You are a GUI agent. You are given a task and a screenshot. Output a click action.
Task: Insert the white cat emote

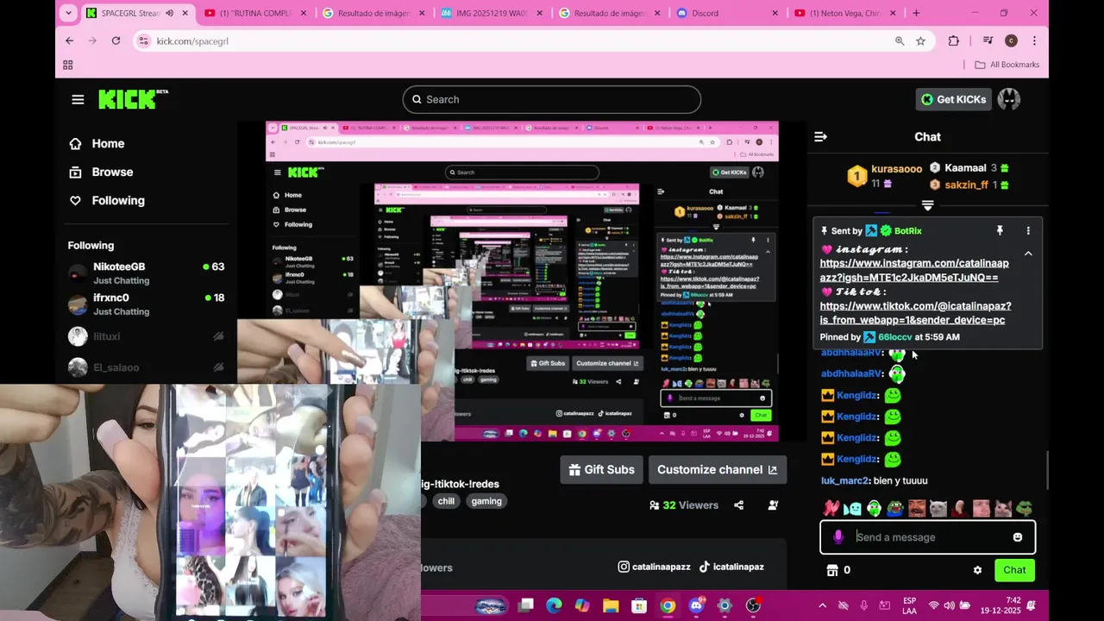[1003, 509]
